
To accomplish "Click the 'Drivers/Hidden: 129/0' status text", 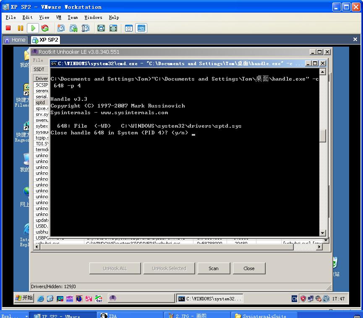I will 53,286.
